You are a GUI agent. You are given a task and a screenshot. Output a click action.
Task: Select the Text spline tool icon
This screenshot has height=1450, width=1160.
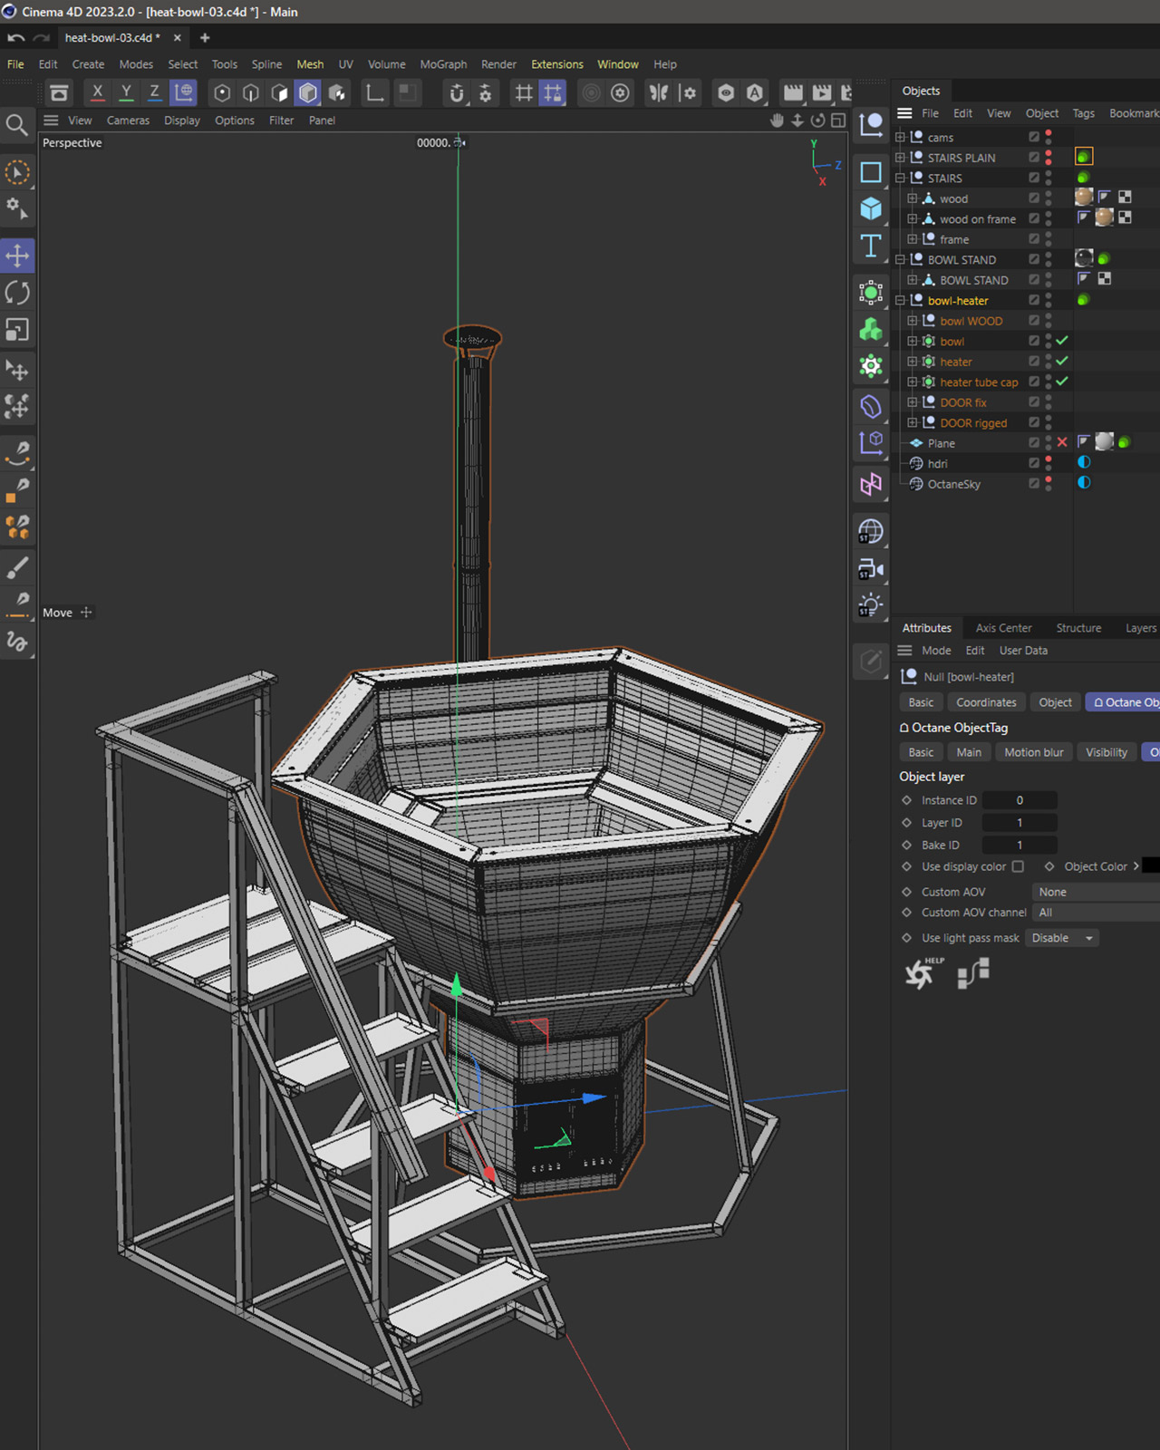pyautogui.click(x=871, y=246)
